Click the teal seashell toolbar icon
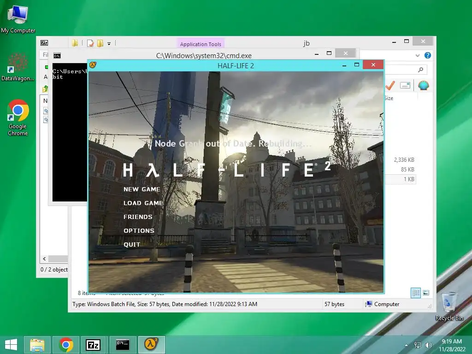 (x=423, y=85)
